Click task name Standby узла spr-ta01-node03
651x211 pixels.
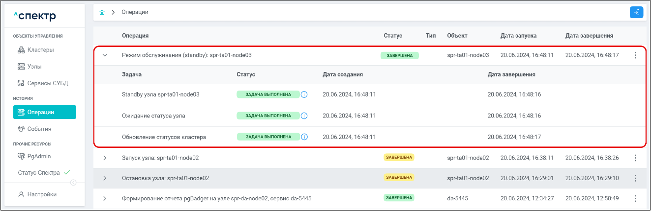(161, 94)
